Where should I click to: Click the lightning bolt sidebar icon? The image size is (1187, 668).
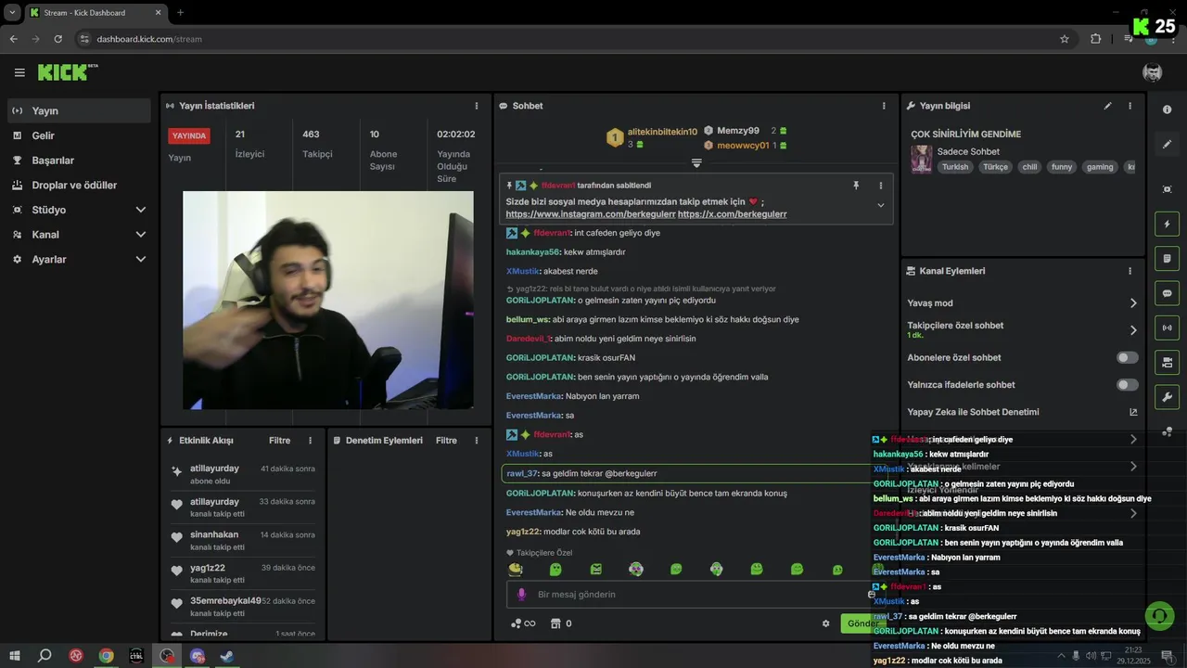(x=1167, y=224)
